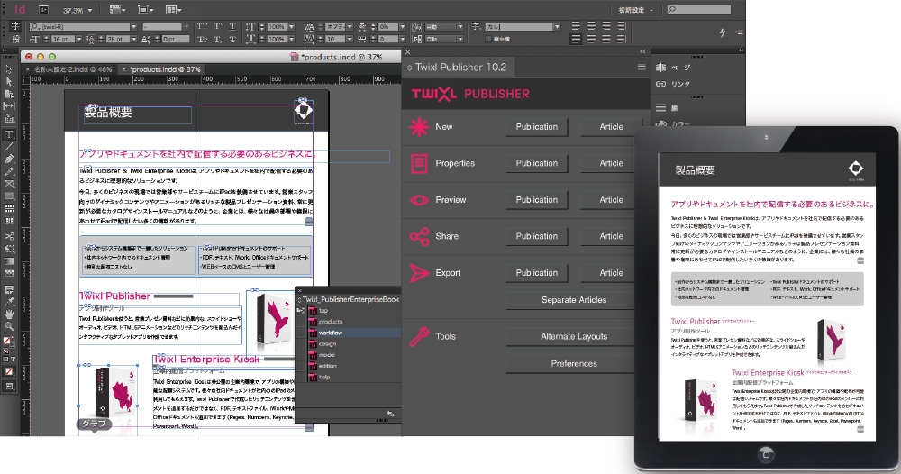Select the Zoom magnifier tool
This screenshot has width=901, height=474.
click(x=9, y=326)
